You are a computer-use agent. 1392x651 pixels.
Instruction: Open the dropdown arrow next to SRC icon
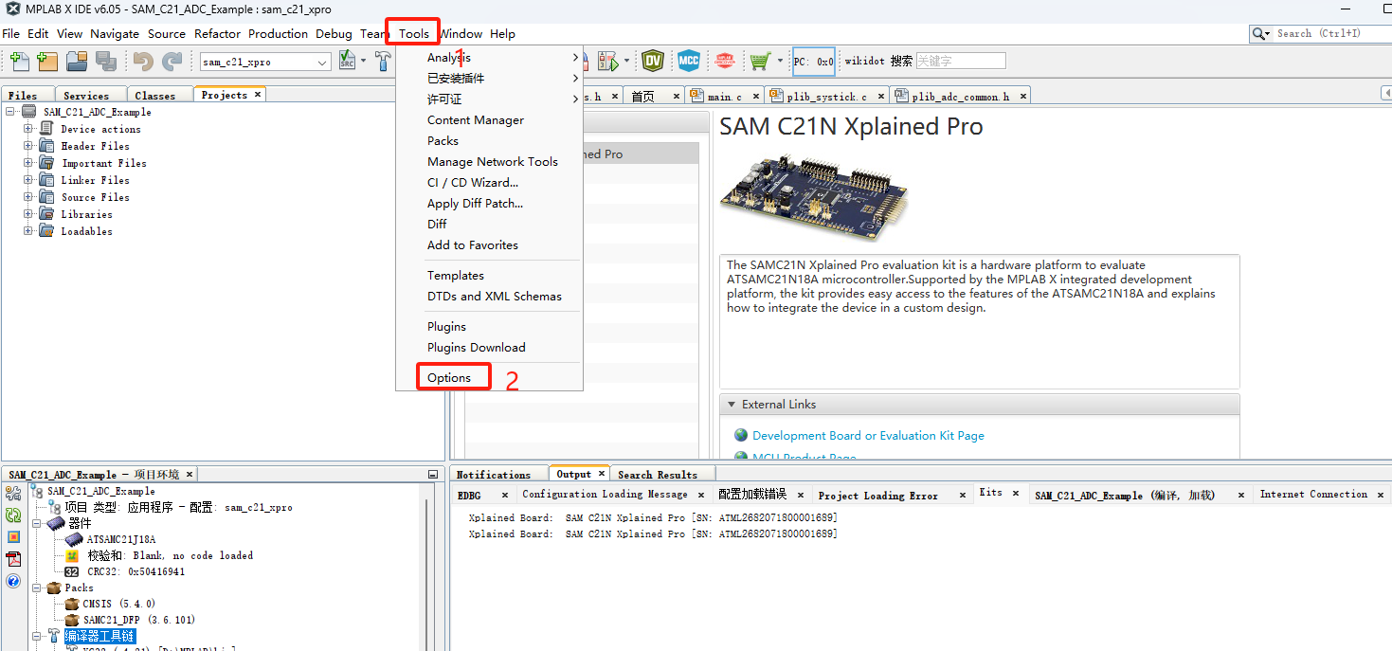pyautogui.click(x=363, y=62)
